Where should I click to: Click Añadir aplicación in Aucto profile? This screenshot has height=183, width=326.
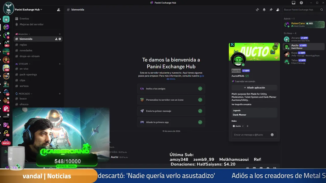(x=254, y=88)
